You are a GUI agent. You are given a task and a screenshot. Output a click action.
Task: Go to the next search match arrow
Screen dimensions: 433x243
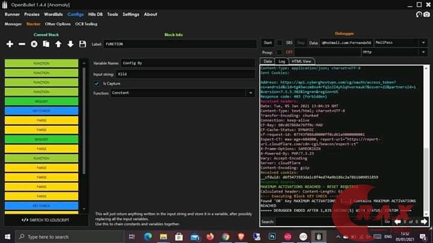[x=424, y=221]
